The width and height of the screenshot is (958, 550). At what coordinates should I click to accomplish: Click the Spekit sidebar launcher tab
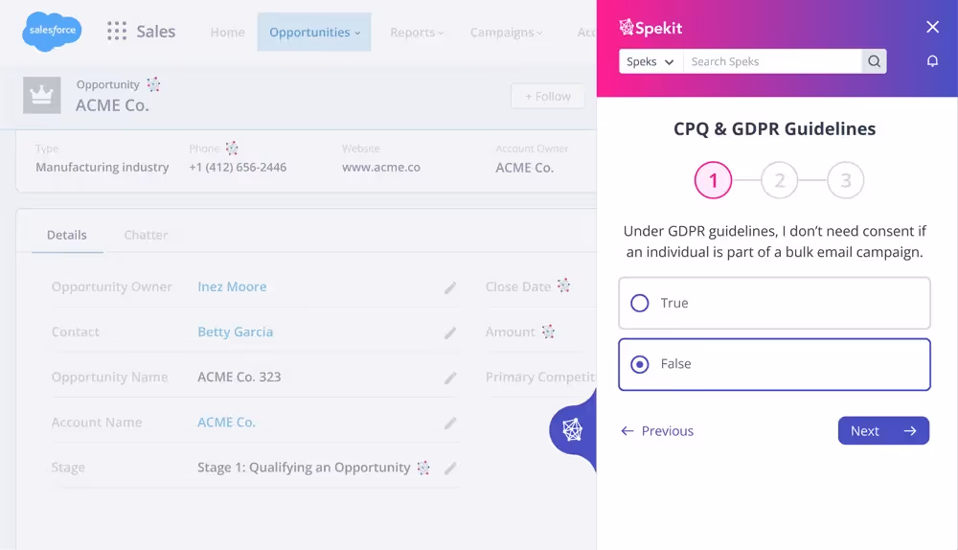tap(573, 430)
